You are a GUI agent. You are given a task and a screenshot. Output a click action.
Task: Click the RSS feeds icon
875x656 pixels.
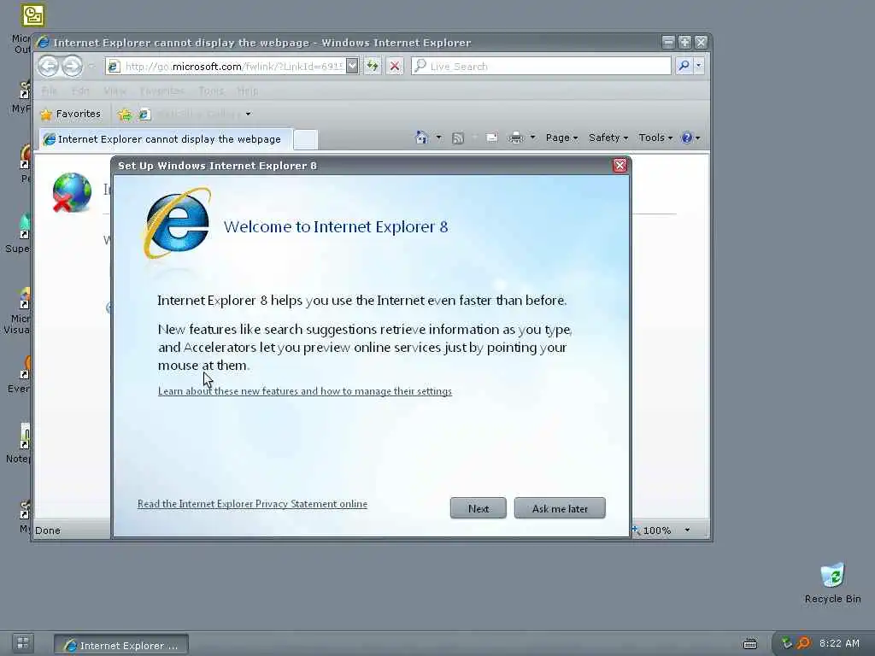(458, 138)
